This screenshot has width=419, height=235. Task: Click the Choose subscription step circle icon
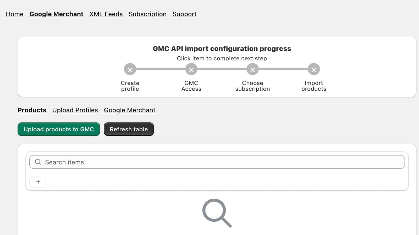[252, 69]
